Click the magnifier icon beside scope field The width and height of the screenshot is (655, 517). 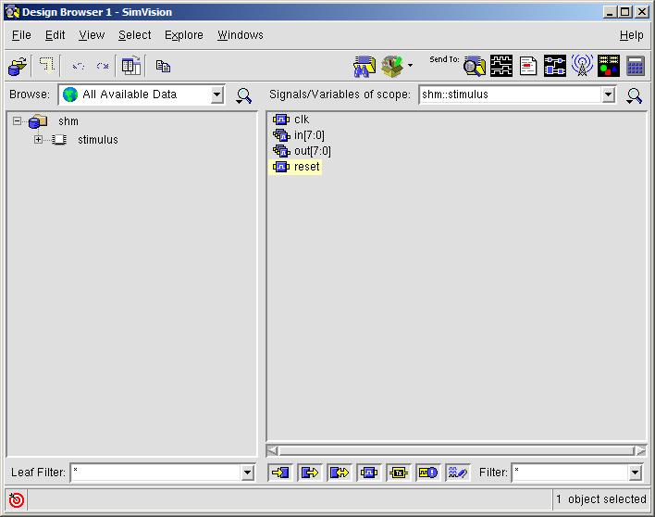click(x=634, y=95)
